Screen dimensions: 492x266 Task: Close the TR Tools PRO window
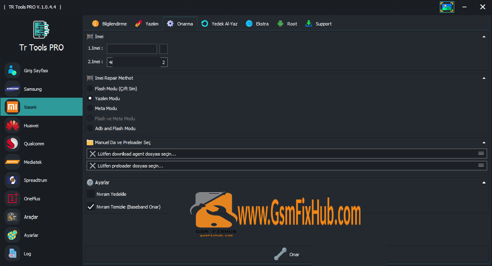[x=483, y=7]
